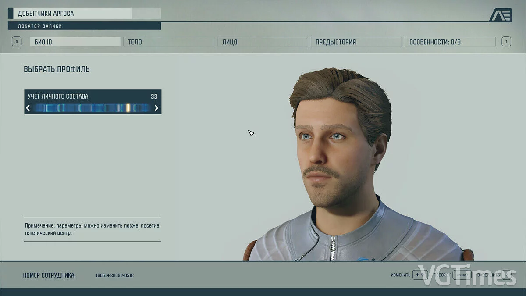Click the preset number 33

click(x=154, y=96)
